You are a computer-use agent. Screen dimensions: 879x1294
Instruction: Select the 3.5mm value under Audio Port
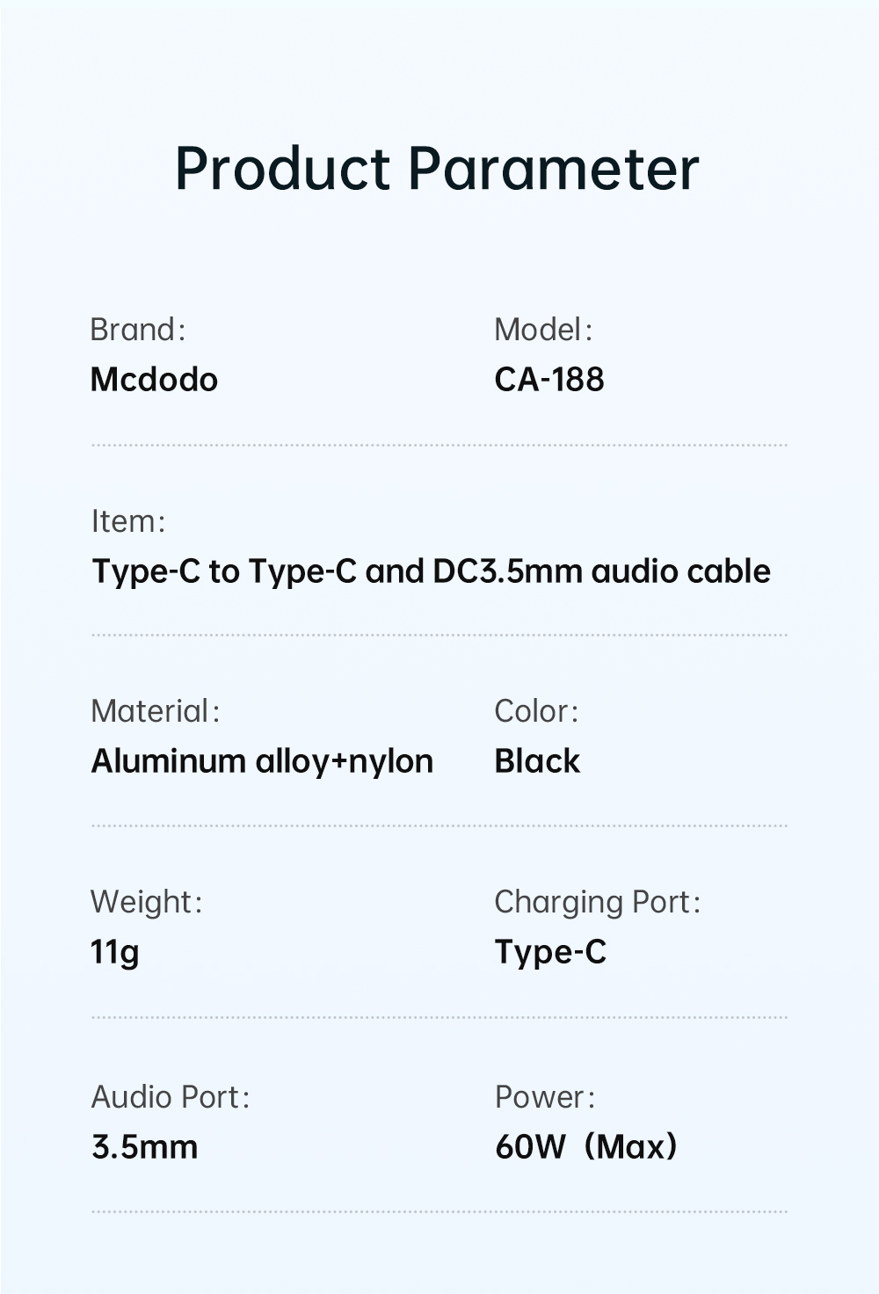(x=144, y=1147)
